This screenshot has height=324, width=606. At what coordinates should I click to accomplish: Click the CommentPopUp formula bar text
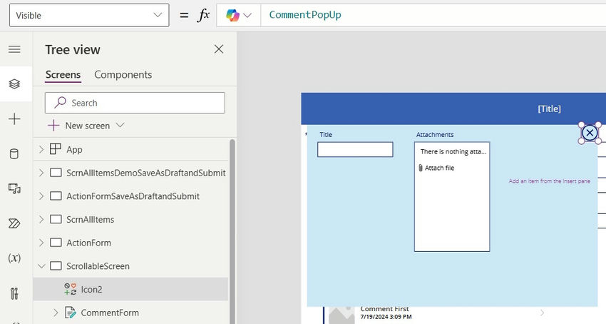(x=305, y=15)
